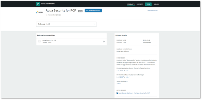Click the Pivotal Network title text
Image resolution: width=202 pixels, height=100 pixels.
48,4
